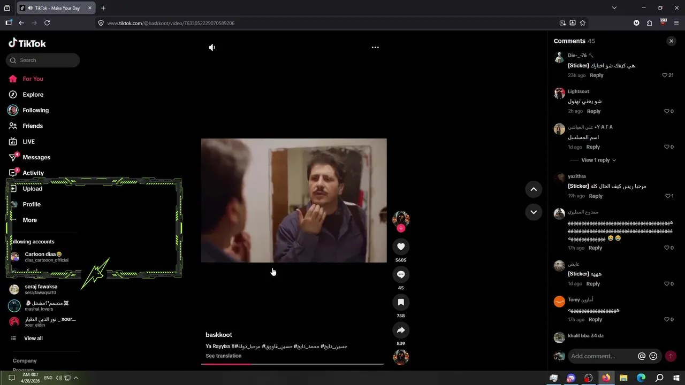Open comments via the speech bubble icon
The width and height of the screenshot is (685, 385).
[x=401, y=274]
